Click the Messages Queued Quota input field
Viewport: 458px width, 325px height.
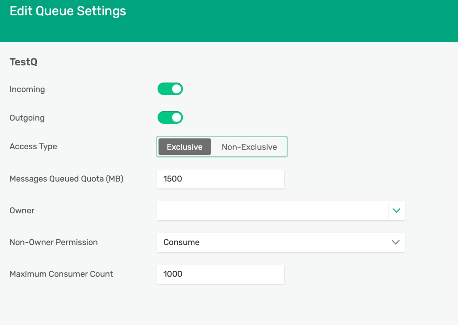point(221,179)
